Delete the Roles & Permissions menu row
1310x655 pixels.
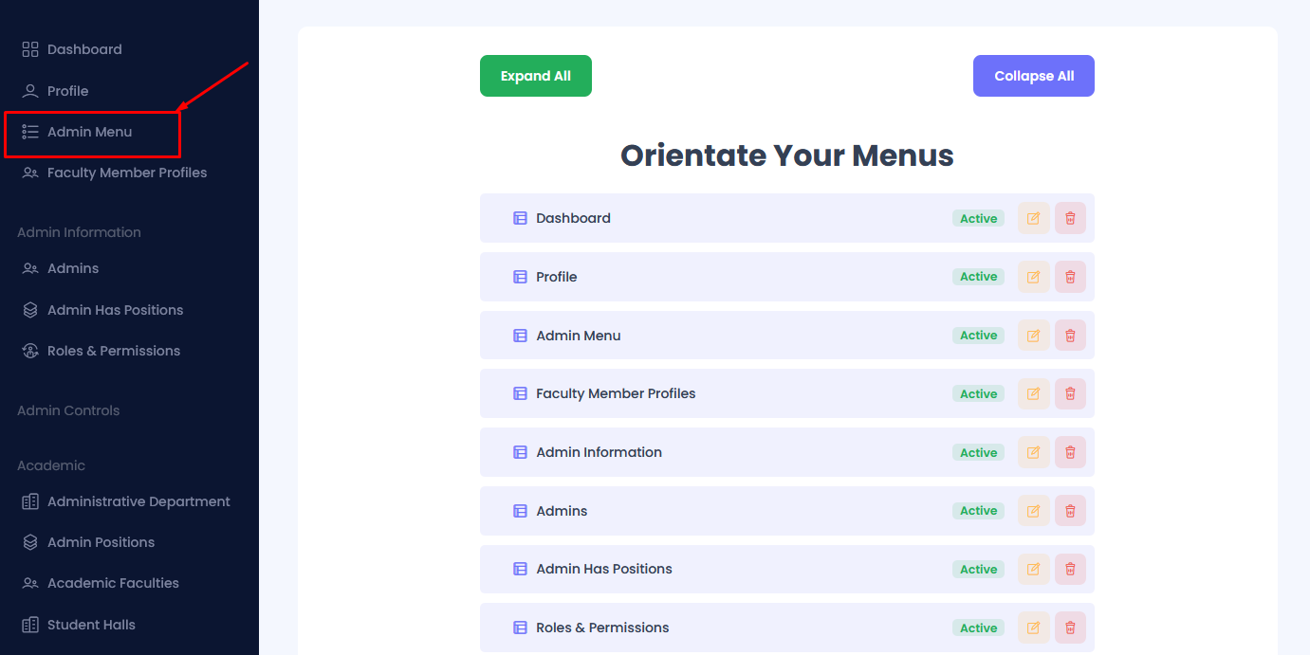(1070, 628)
